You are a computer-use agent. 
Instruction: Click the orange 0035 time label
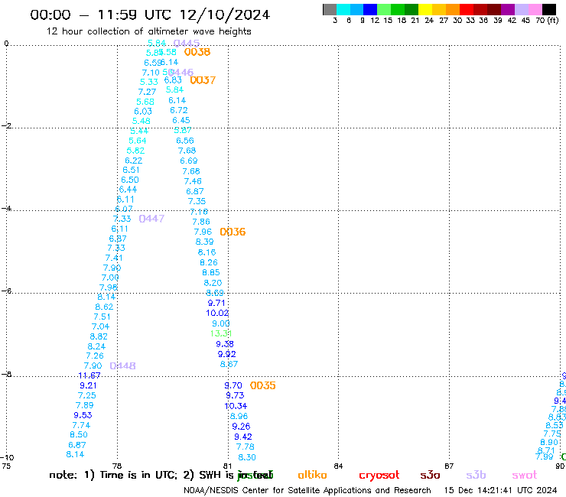click(x=263, y=385)
